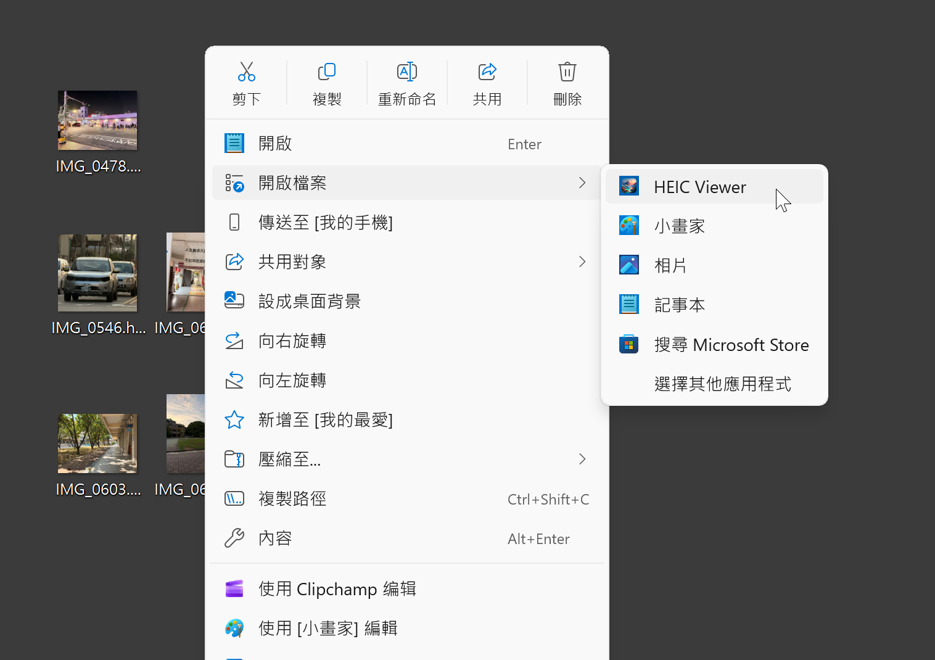This screenshot has height=660, width=935.
Task: Click 選擇其他應用程式 to choose another app
Action: tap(722, 384)
